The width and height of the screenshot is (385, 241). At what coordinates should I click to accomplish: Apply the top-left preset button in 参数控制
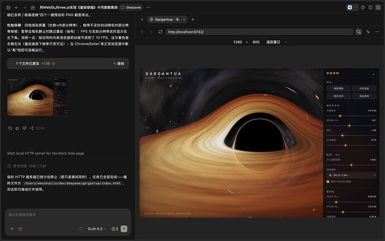(x=339, y=88)
